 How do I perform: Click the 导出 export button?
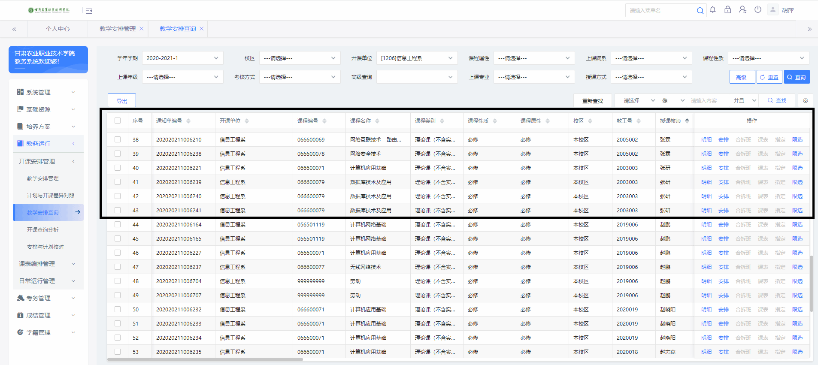(x=122, y=101)
